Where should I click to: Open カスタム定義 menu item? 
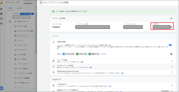tap(24, 55)
